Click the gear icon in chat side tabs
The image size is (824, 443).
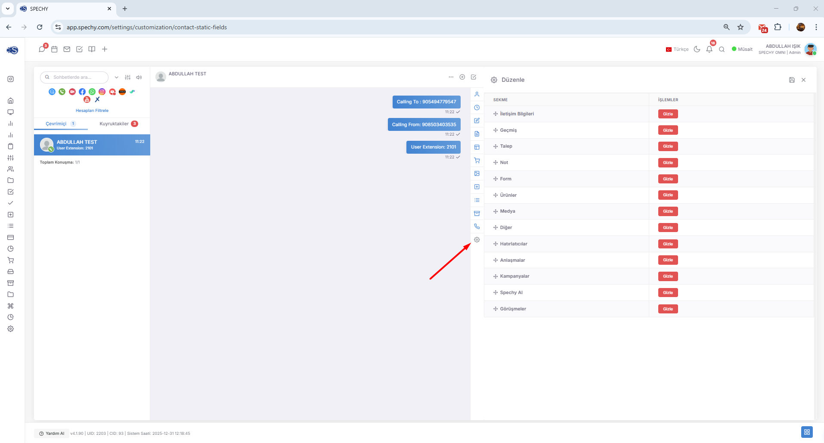click(x=477, y=240)
